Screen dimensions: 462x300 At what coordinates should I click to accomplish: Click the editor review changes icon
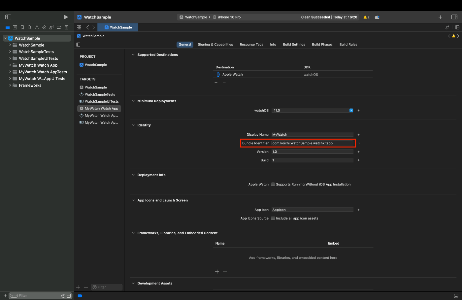tap(447, 27)
